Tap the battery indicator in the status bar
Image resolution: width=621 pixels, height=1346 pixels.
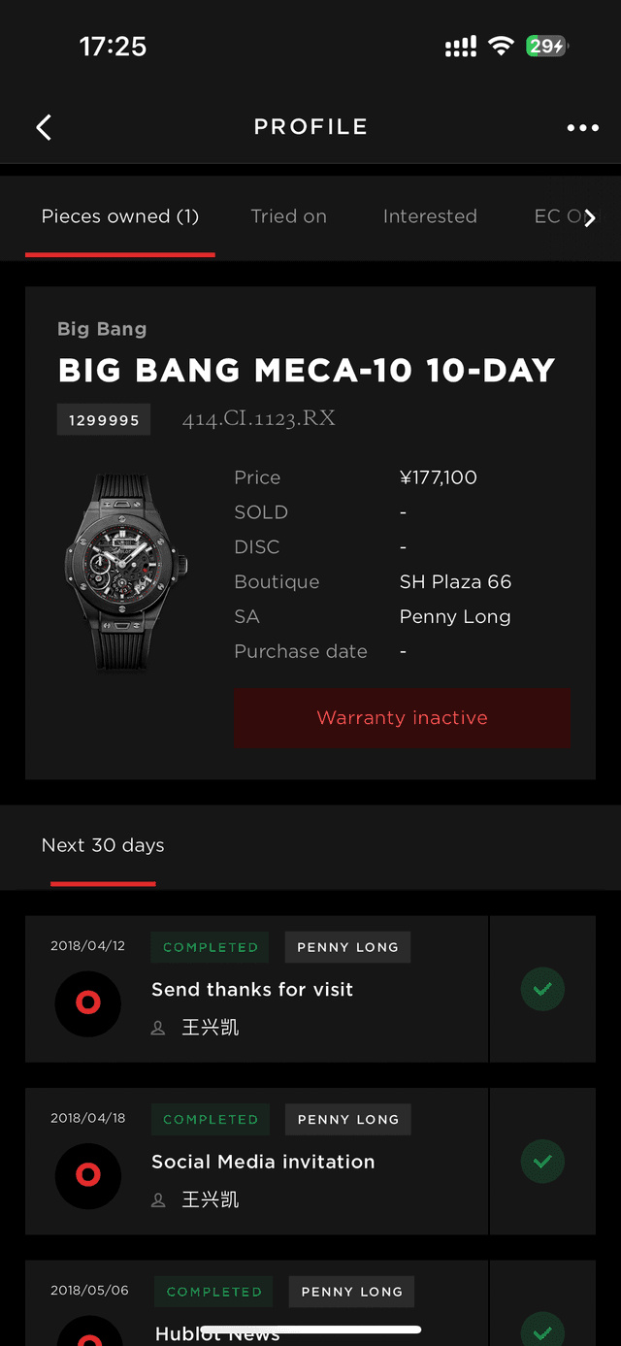[547, 46]
